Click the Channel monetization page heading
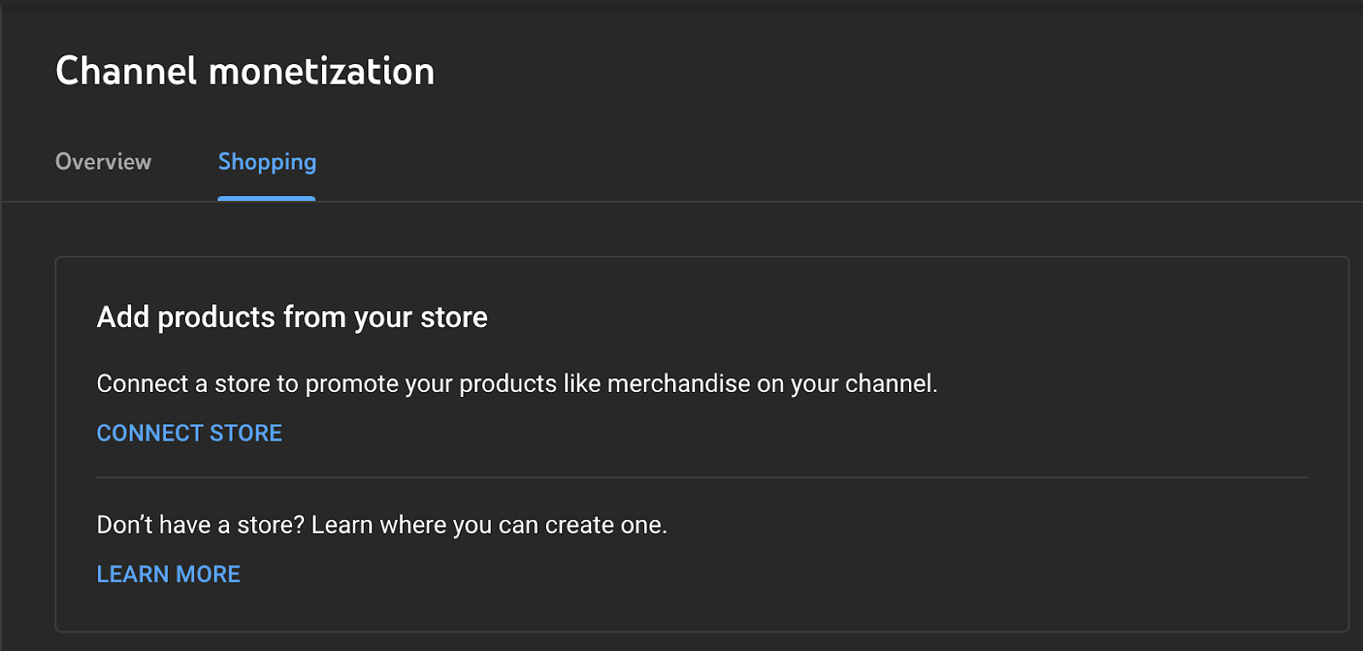The height and width of the screenshot is (651, 1363). (245, 71)
